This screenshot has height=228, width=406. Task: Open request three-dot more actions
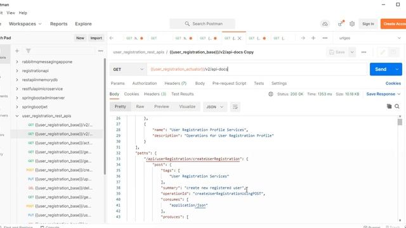click(363, 52)
